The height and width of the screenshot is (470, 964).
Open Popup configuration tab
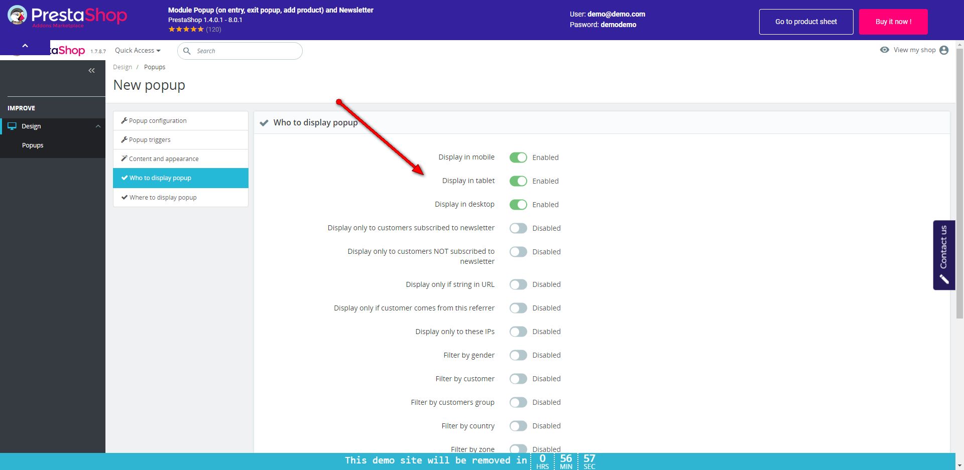[x=181, y=121]
